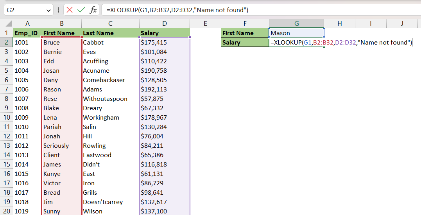Select the cell containing Didn't

110,165
